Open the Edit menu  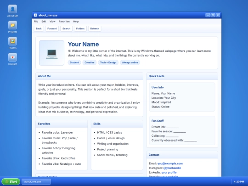(x=44, y=21)
